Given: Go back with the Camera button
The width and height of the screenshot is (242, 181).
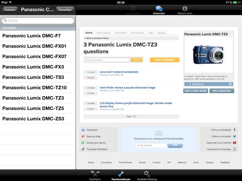Looking at the screenshot, I should pyautogui.click(x=10, y=10).
